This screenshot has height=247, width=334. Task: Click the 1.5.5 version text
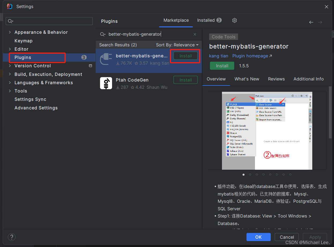pyautogui.click(x=244, y=66)
